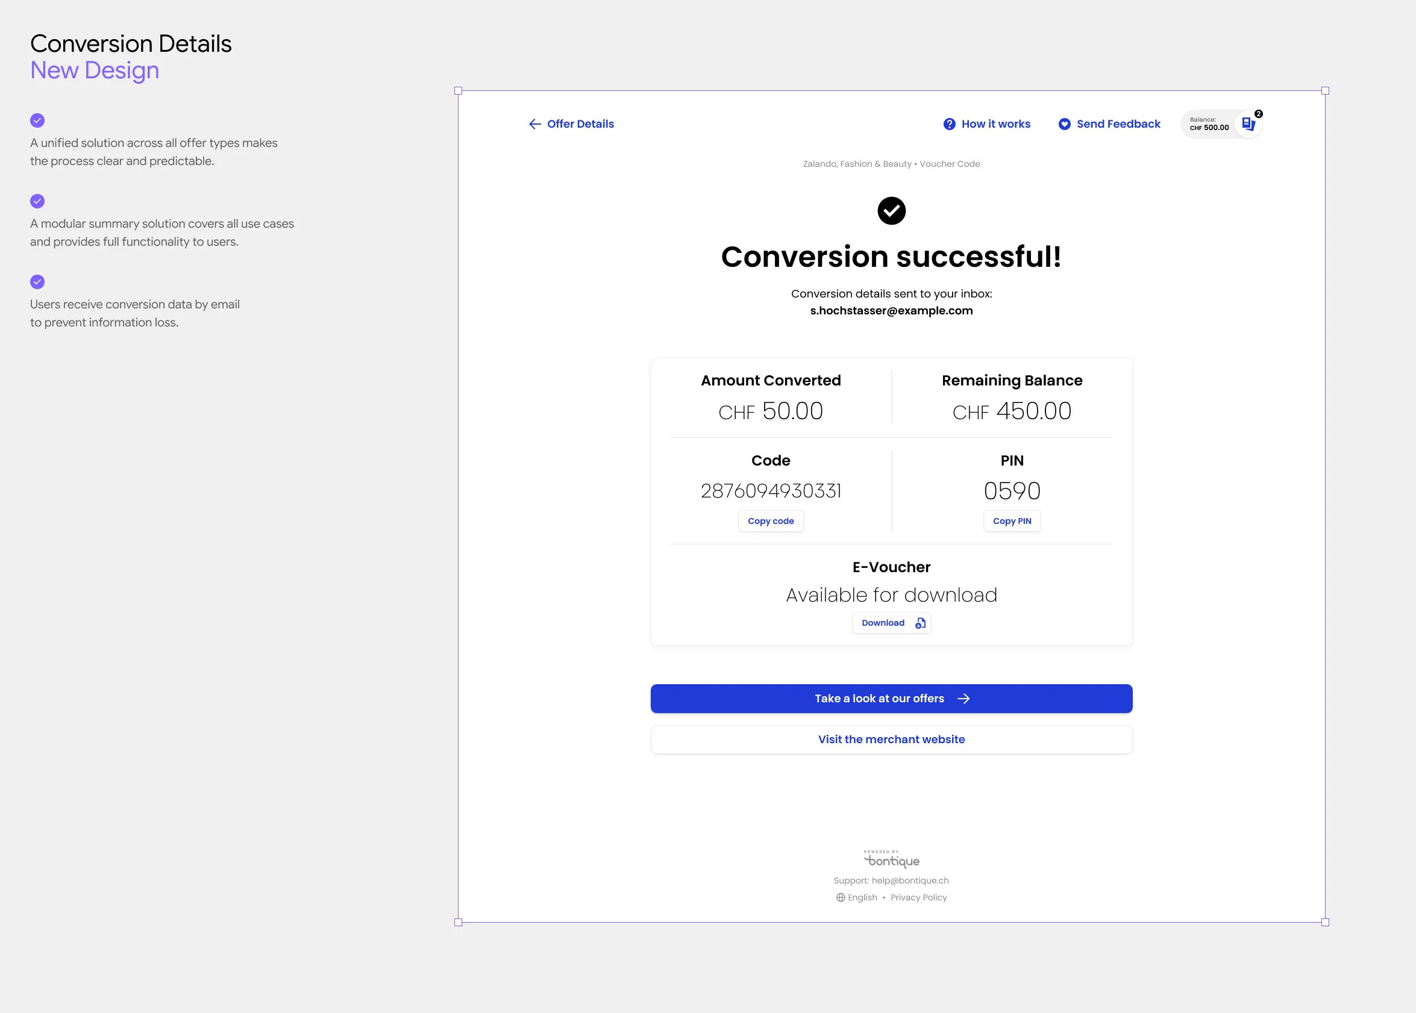The width and height of the screenshot is (1416, 1013).
Task: Click the Send Feedback heart icon
Action: click(1064, 124)
